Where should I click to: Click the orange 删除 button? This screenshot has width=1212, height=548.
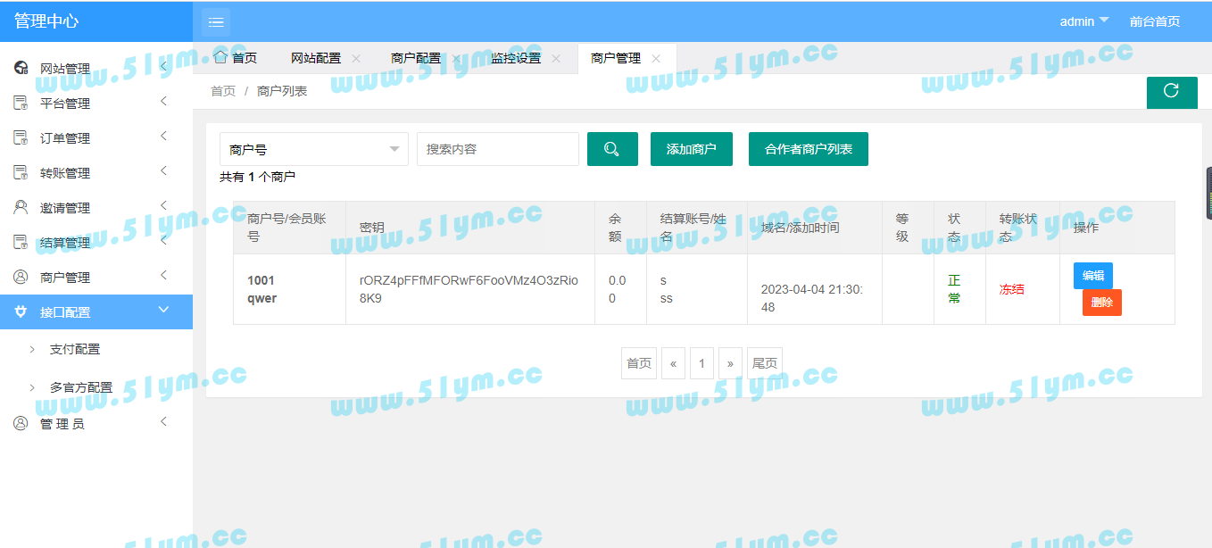click(x=1102, y=303)
